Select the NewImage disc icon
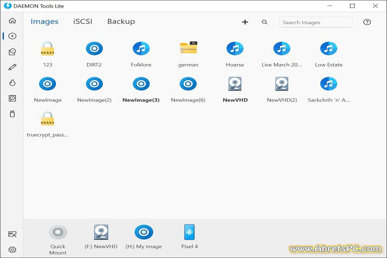 pyautogui.click(x=47, y=84)
